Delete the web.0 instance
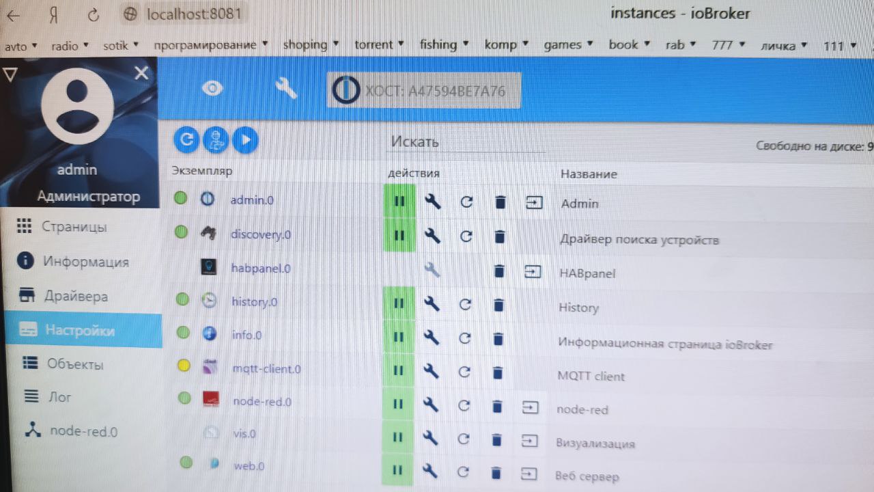The height and width of the screenshot is (492, 874). click(496, 472)
